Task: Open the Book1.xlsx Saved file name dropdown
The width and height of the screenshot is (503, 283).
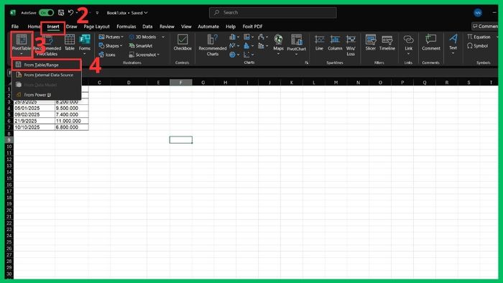Action: (x=127, y=13)
